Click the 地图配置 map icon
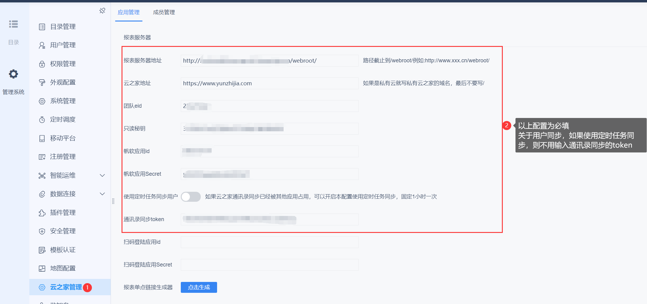647x304 pixels. tap(42, 269)
